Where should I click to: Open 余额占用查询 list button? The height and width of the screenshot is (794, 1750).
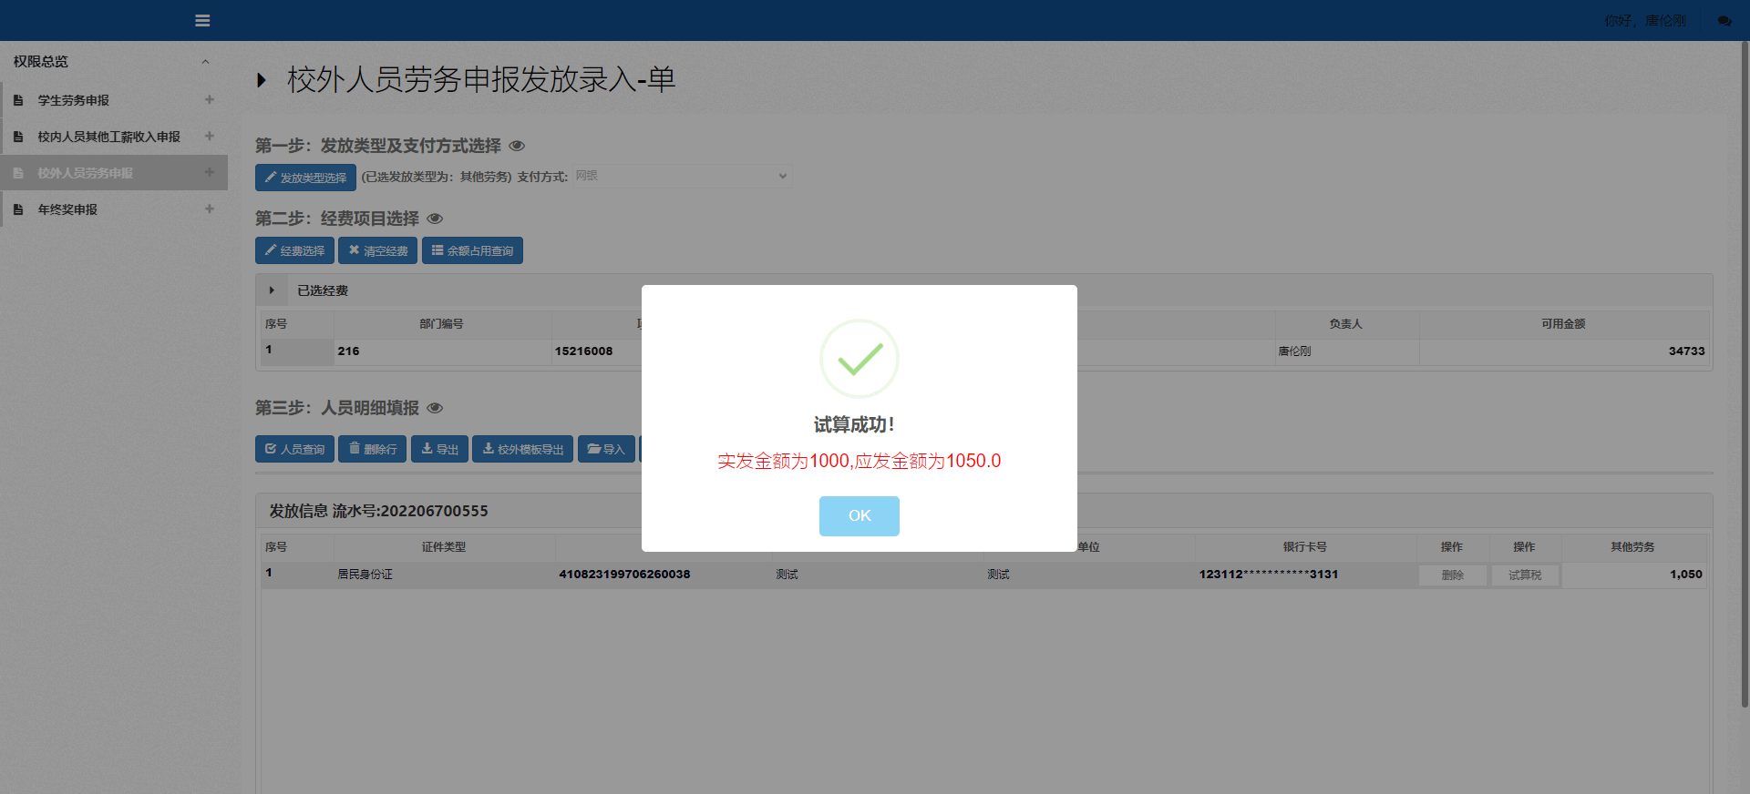(x=472, y=250)
